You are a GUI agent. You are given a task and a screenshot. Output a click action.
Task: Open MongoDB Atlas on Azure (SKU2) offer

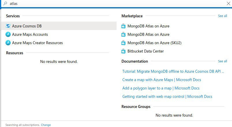(x=154, y=43)
